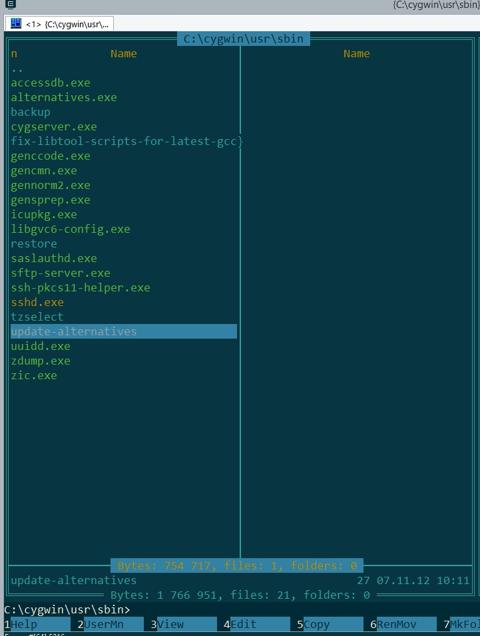Screen dimensions: 480x636
Task: Click the Far Manager tab icon
Action: click(x=16, y=23)
